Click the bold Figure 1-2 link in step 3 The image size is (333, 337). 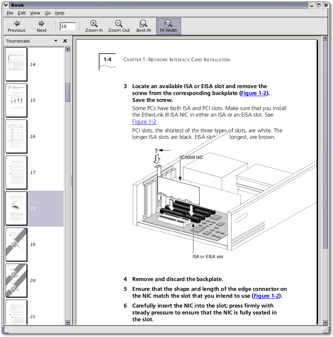253,93
